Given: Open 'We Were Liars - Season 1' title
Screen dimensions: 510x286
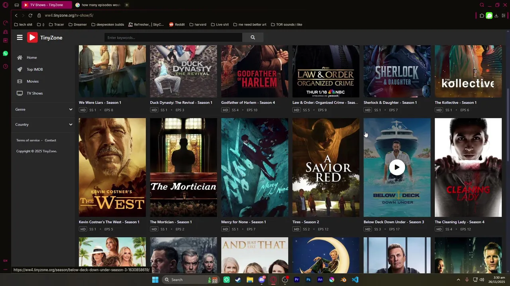Looking at the screenshot, I should [x=100, y=102].
